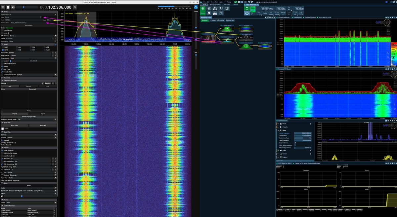Toggle the Stereo checkbox
Screen dimensions: 397x217
2,66
